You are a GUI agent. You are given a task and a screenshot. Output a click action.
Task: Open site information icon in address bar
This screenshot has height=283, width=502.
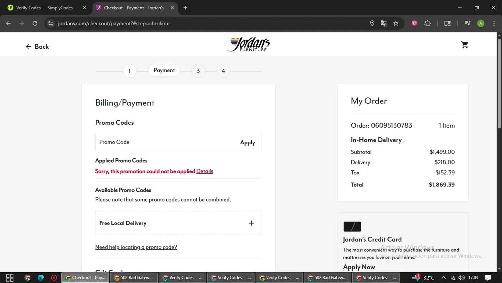point(51,23)
